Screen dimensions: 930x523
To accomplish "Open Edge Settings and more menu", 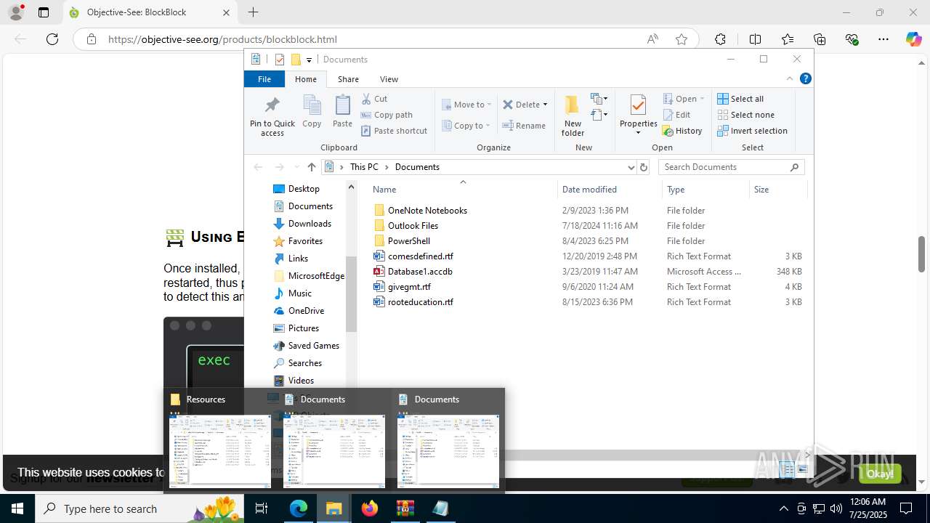I will pyautogui.click(x=883, y=39).
